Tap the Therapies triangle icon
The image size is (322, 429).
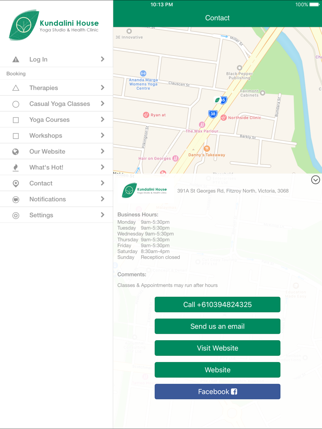coord(16,88)
